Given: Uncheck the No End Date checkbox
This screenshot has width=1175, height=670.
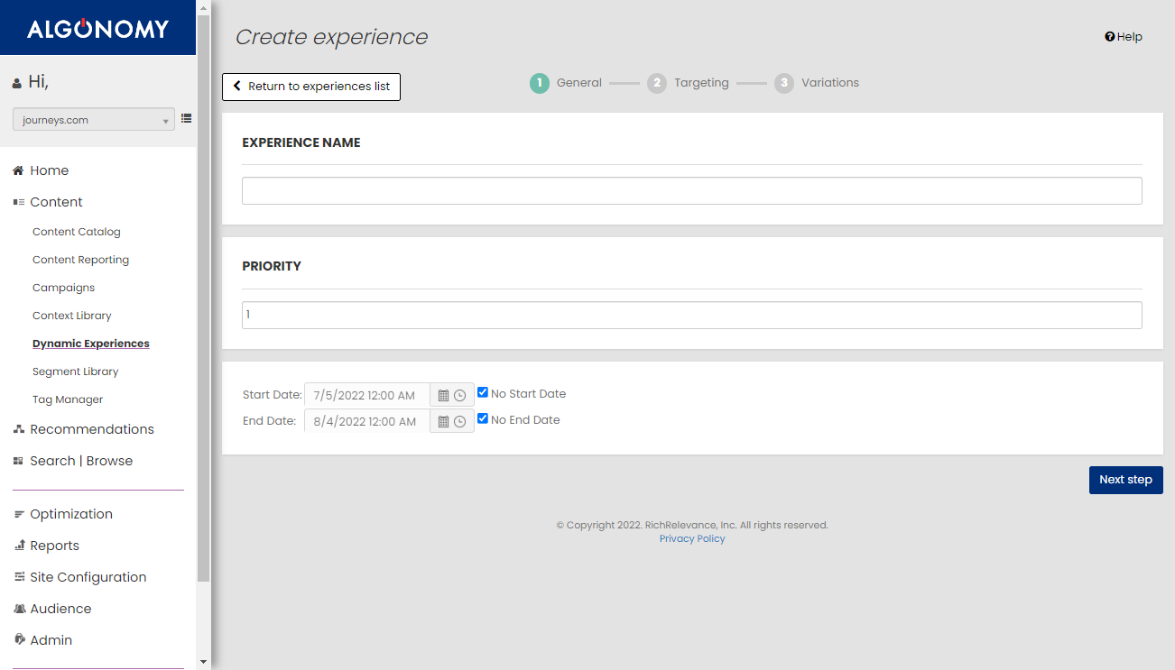Looking at the screenshot, I should click(483, 418).
